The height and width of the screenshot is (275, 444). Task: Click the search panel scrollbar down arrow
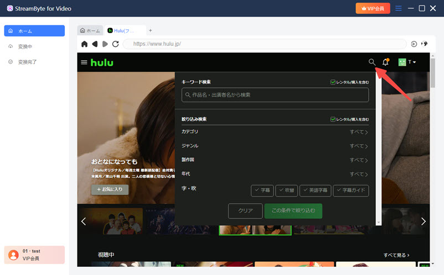(x=379, y=223)
